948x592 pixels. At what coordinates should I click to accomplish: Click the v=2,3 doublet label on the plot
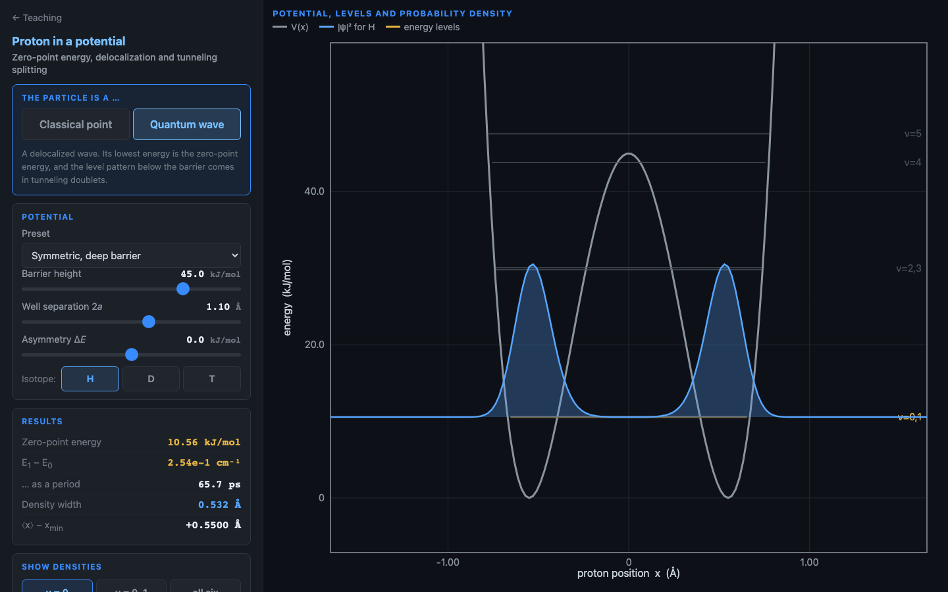[x=908, y=268]
